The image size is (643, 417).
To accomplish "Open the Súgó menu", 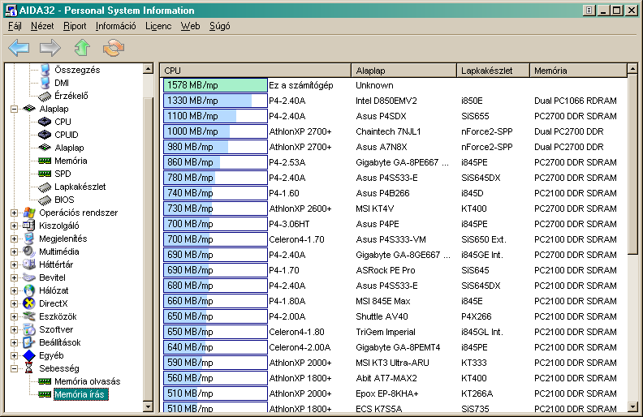I will coord(220,26).
